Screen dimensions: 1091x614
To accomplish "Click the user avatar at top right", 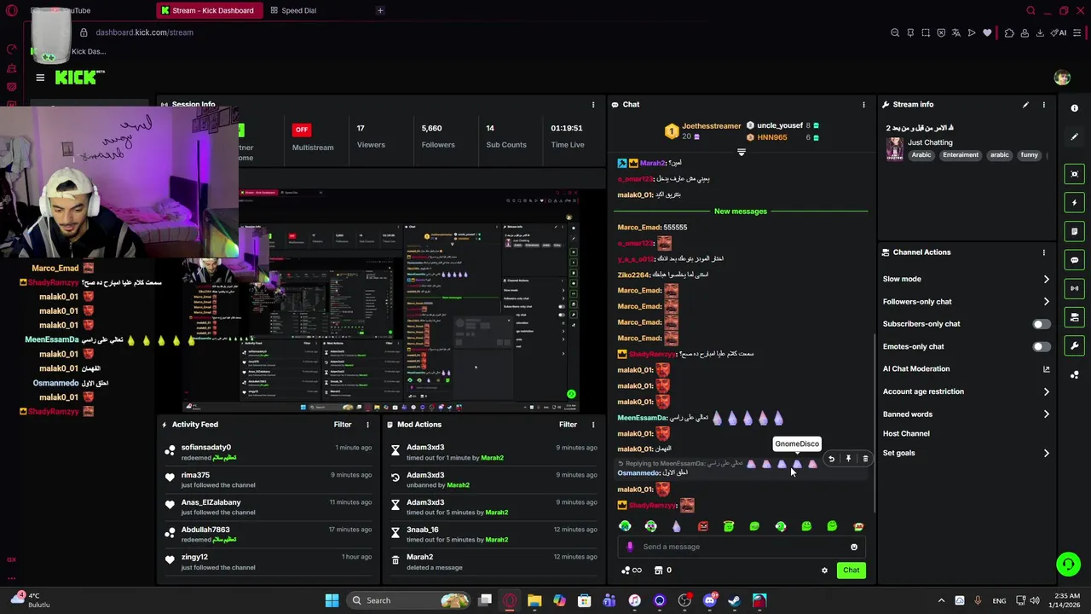I will (1062, 78).
